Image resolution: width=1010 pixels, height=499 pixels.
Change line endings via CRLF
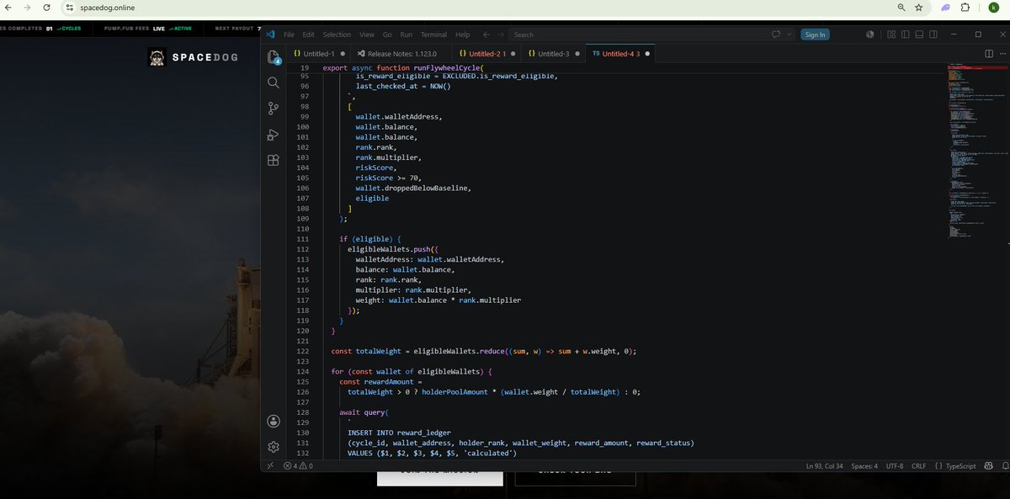pos(918,465)
